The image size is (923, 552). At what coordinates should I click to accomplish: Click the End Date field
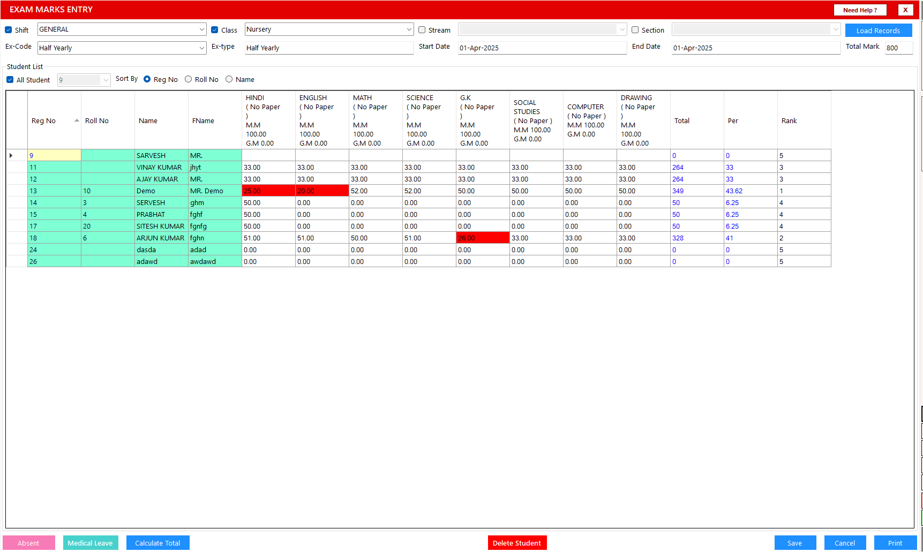pos(756,48)
